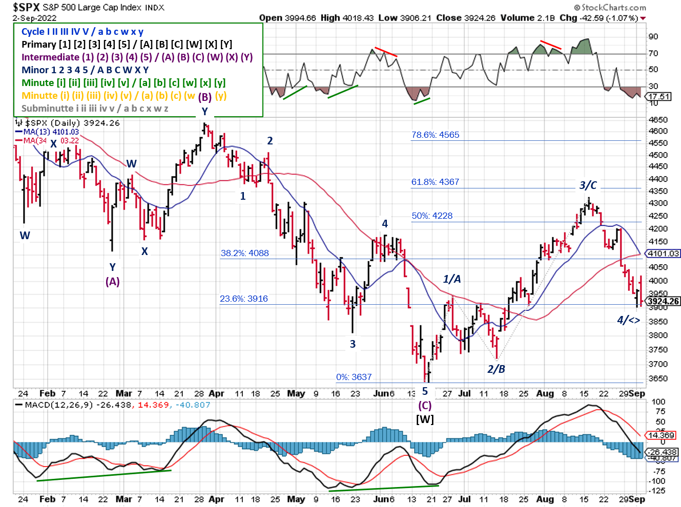This screenshot has height=507, width=681.
Task: Click the StockCharts.com attribution text
Action: pyautogui.click(x=610, y=7)
